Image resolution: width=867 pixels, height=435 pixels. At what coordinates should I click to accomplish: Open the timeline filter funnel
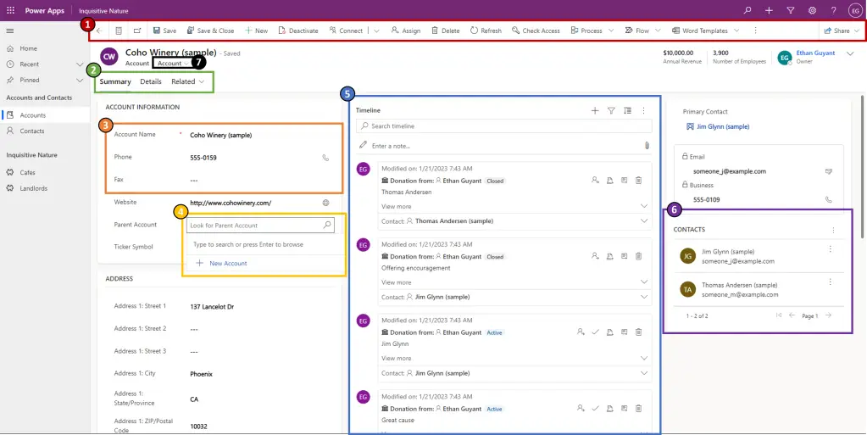611,111
